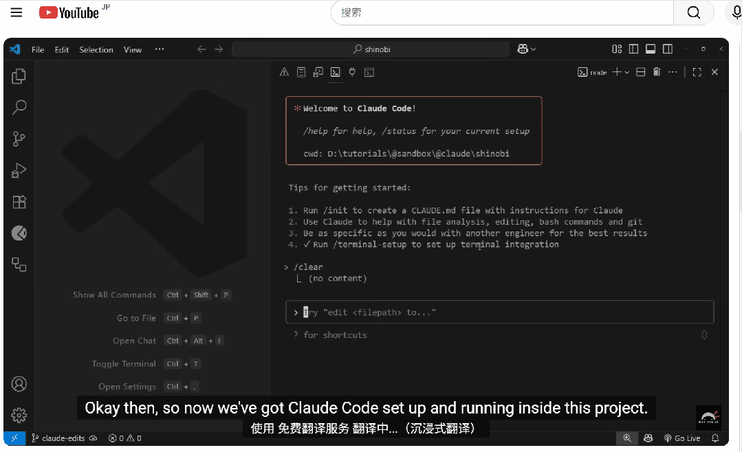The image size is (742, 452).
Task: Click the YouTube search magnifier button
Action: (693, 13)
